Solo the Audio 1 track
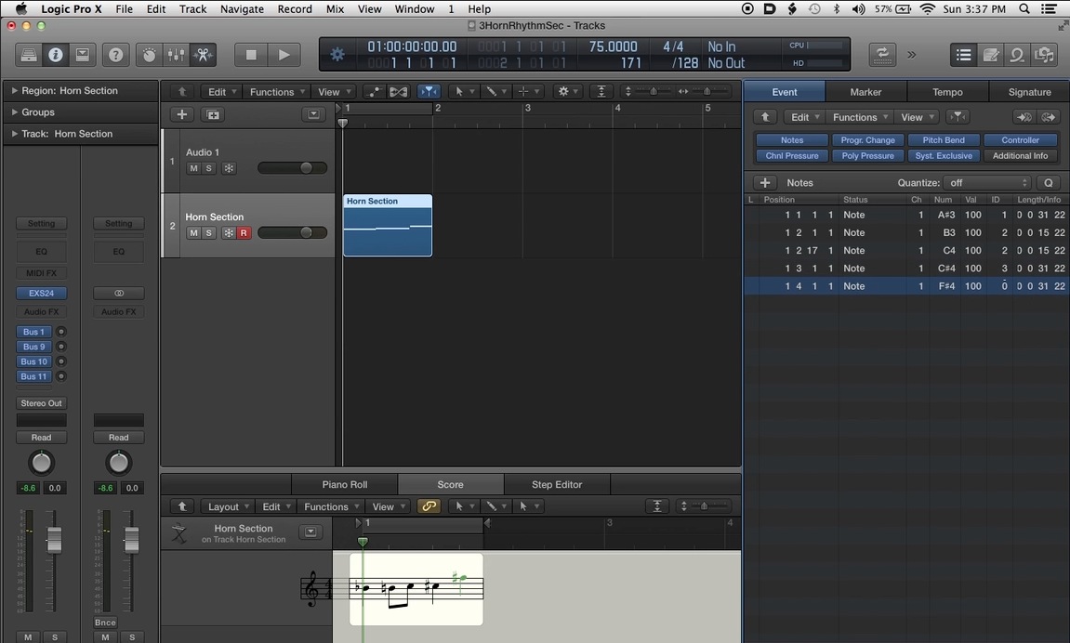1070x643 pixels. coord(208,168)
